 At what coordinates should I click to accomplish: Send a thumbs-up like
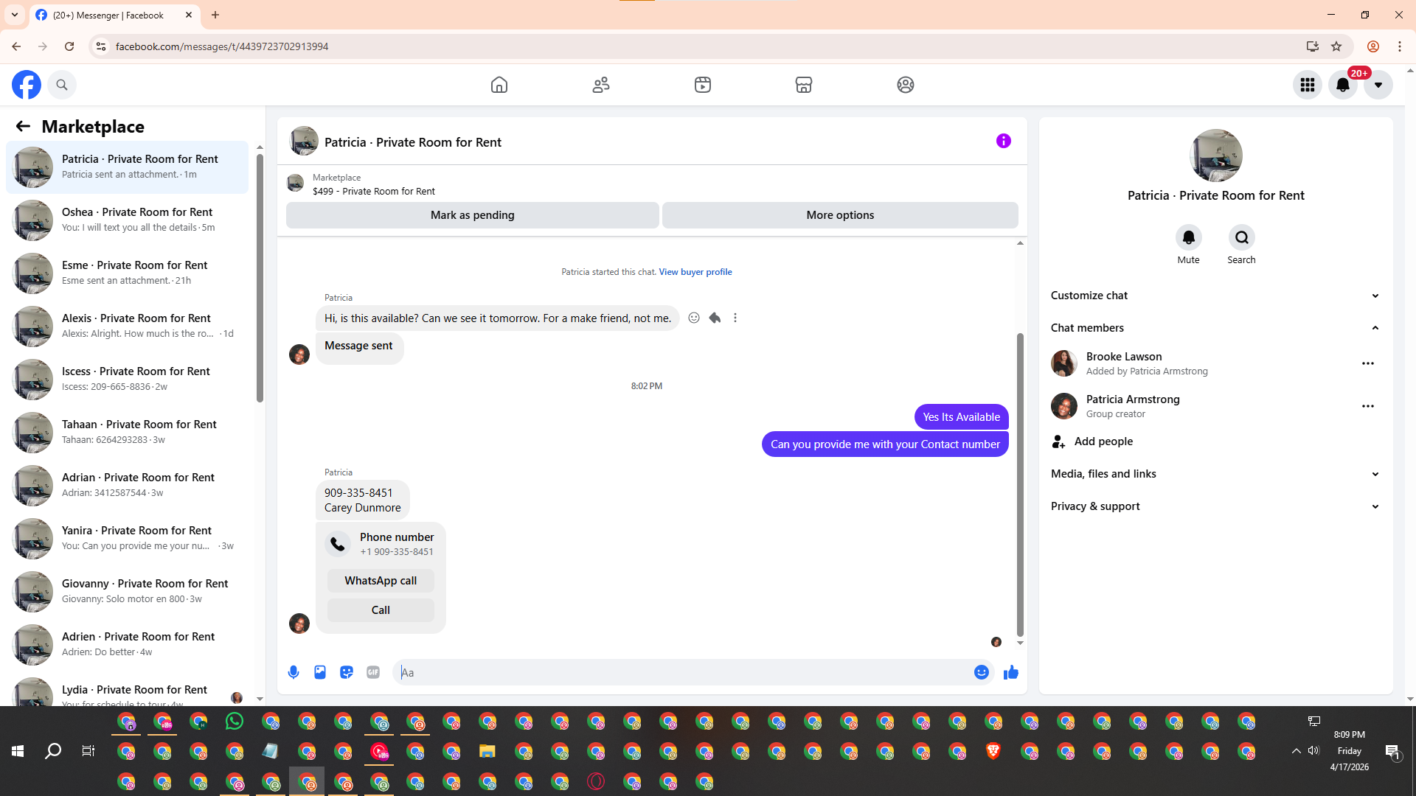point(1010,672)
